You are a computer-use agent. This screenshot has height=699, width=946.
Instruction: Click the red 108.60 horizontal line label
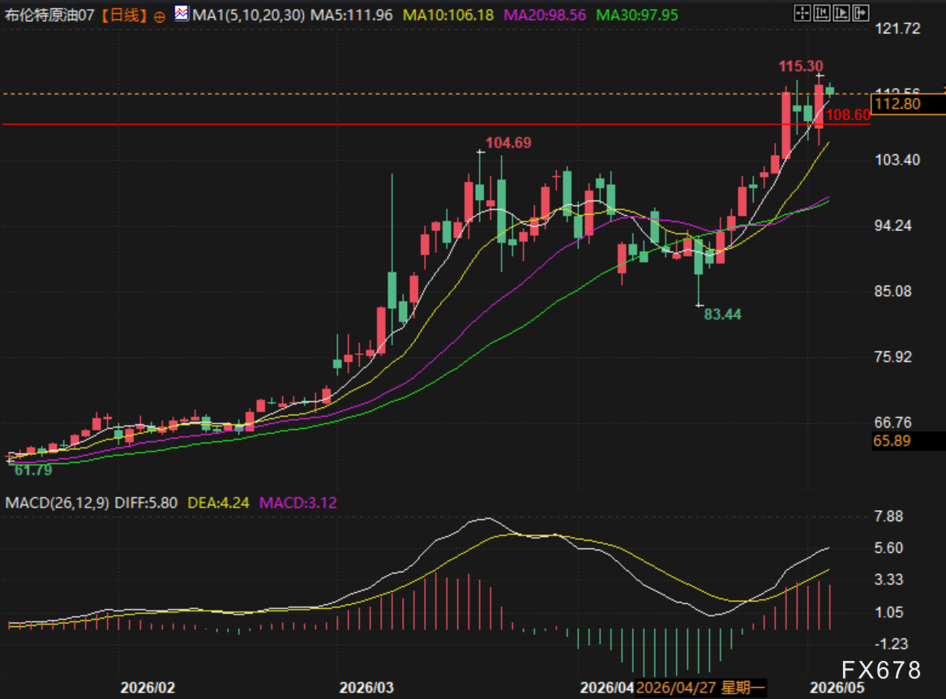(848, 114)
